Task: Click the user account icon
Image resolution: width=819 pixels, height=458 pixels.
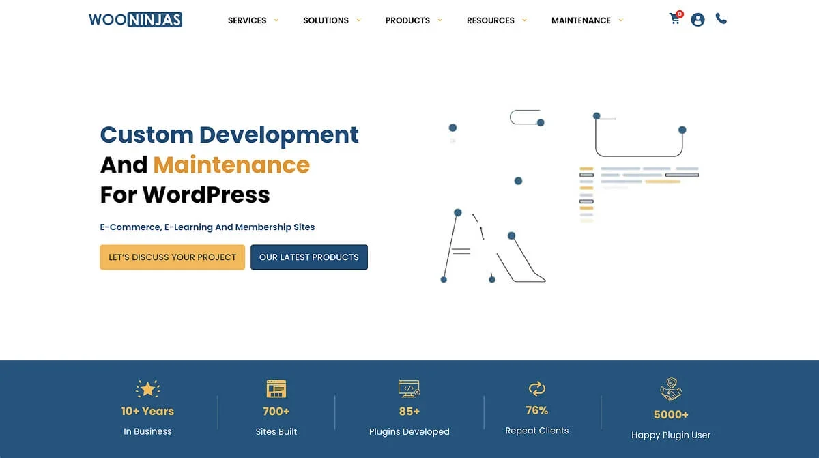Action: (698, 20)
